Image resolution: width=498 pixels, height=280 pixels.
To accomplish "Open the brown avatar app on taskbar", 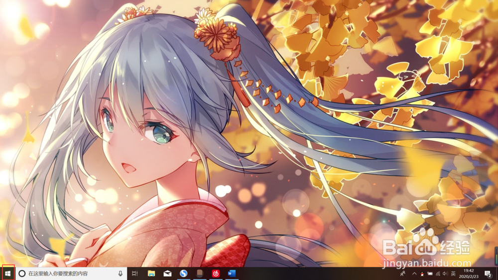I will pos(200,274).
